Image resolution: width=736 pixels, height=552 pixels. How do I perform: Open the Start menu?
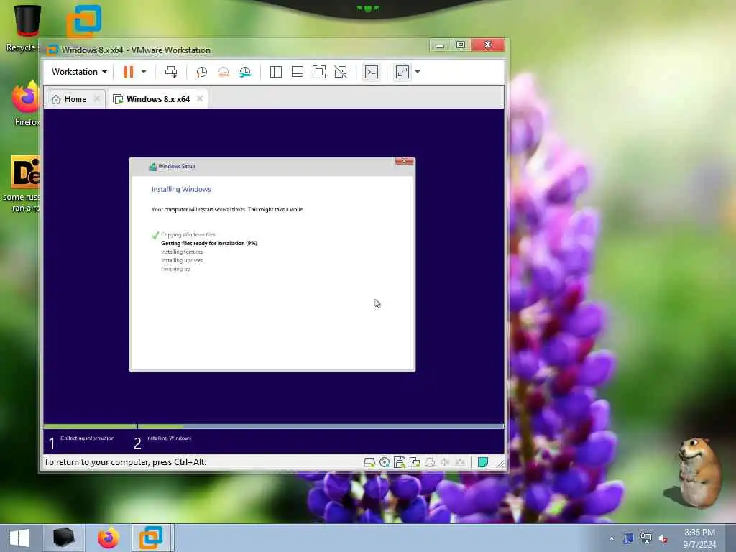pyautogui.click(x=19, y=538)
